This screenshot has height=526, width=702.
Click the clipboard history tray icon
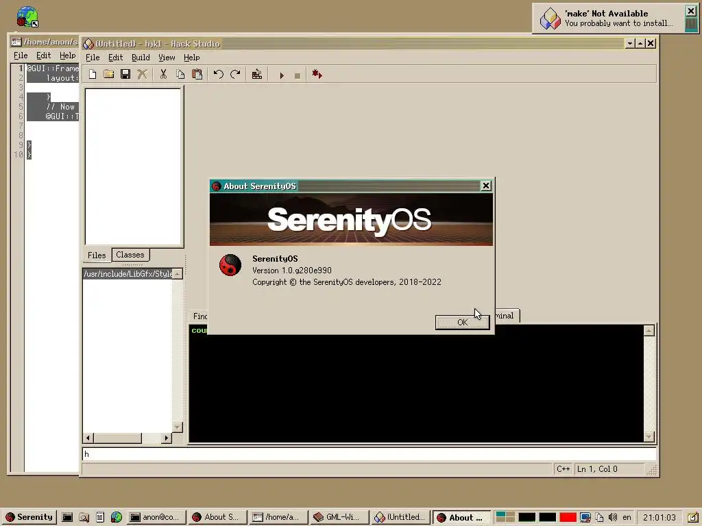(x=599, y=517)
